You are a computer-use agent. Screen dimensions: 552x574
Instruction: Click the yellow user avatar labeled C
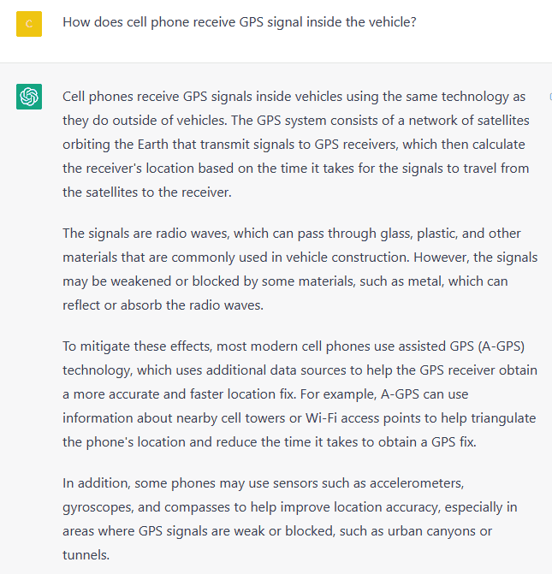(29, 24)
